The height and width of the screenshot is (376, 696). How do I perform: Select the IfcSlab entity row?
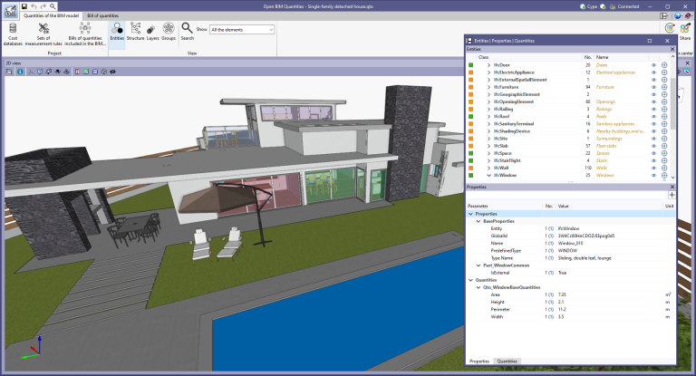pyautogui.click(x=503, y=146)
